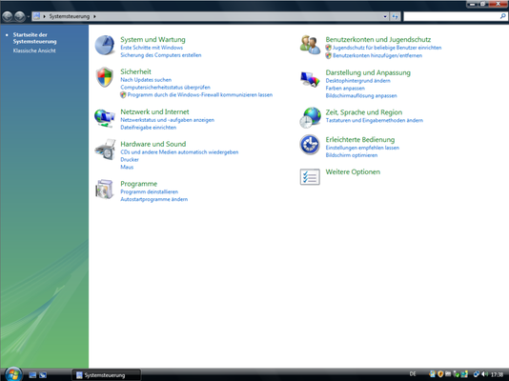
Task: Select Startseite der Systemsteuerung in sidebar
Action: (34, 38)
